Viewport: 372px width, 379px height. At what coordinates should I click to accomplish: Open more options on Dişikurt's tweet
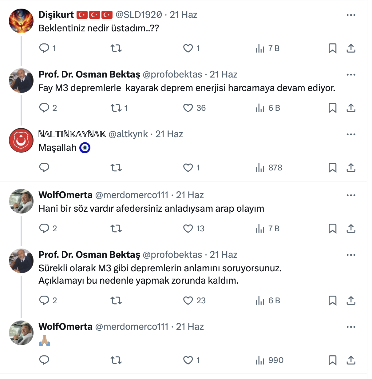[351, 15]
